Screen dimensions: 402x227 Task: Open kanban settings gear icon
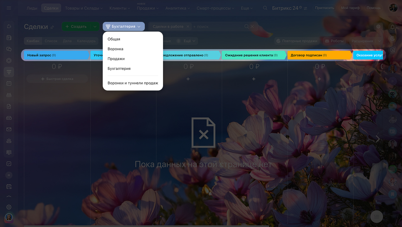tap(378, 27)
